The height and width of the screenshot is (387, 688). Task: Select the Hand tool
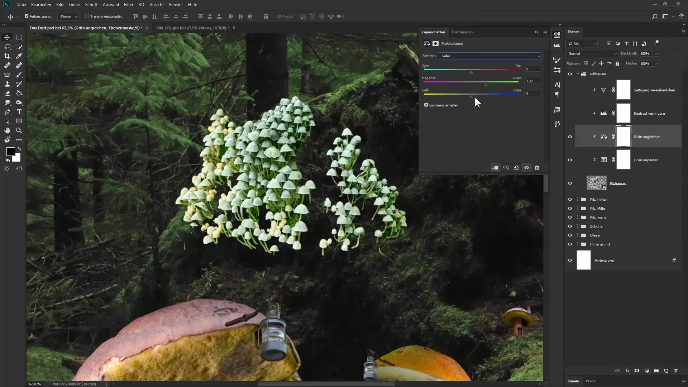click(7, 131)
